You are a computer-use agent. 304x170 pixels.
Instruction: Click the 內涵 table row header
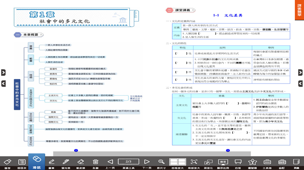tap(177, 35)
